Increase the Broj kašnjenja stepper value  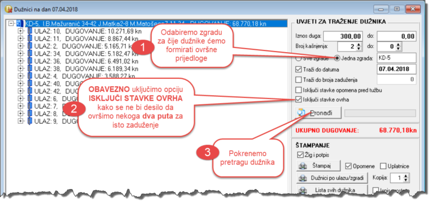(x=359, y=44)
